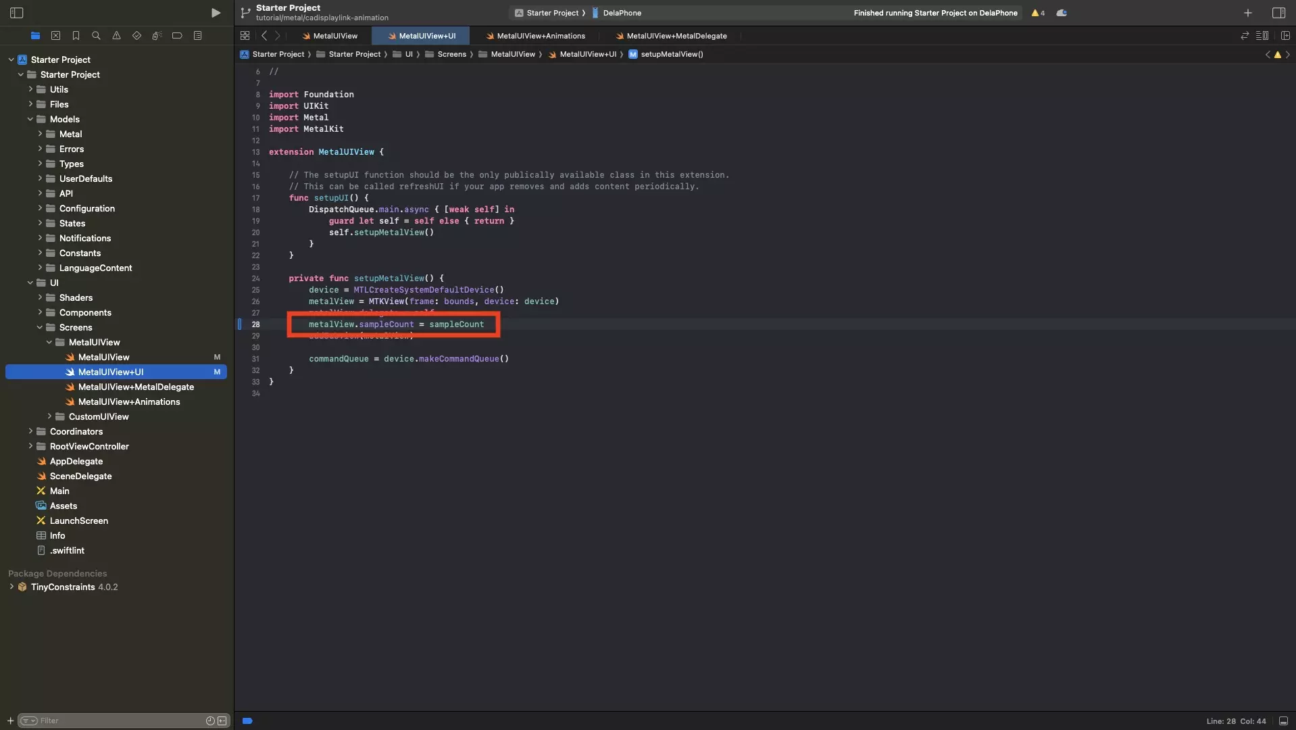The height and width of the screenshot is (730, 1296).
Task: Toggle the debug area at bottom right
Action: (1282, 721)
